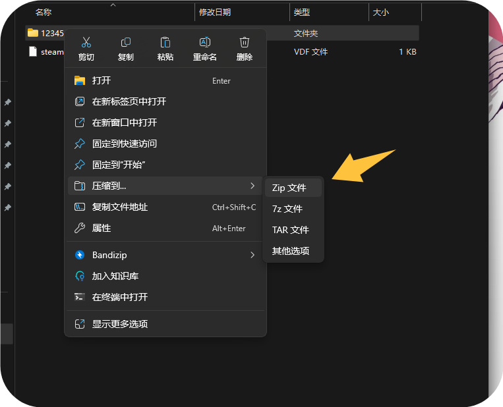Choose 7z 文件 compression option
503x407 pixels.
(x=287, y=209)
